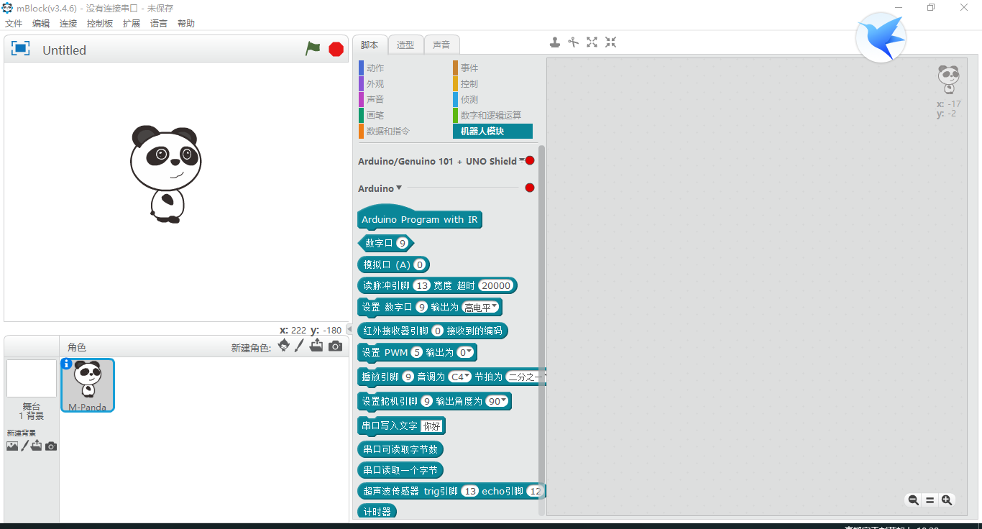
Task: Open the 文件 menu
Action: point(14,24)
